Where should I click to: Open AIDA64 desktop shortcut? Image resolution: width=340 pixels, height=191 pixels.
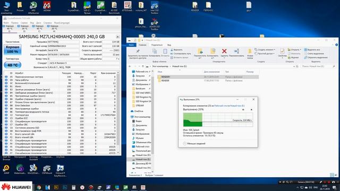pyautogui.click(x=47, y=7)
